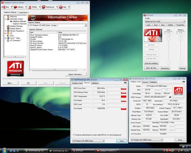This screenshot has height=153, width=191.
Task: Click the Load button in ATITool
Action: [x=148, y=25]
